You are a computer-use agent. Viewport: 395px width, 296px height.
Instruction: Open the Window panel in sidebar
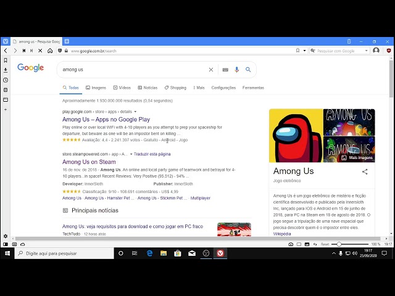tap(6, 100)
